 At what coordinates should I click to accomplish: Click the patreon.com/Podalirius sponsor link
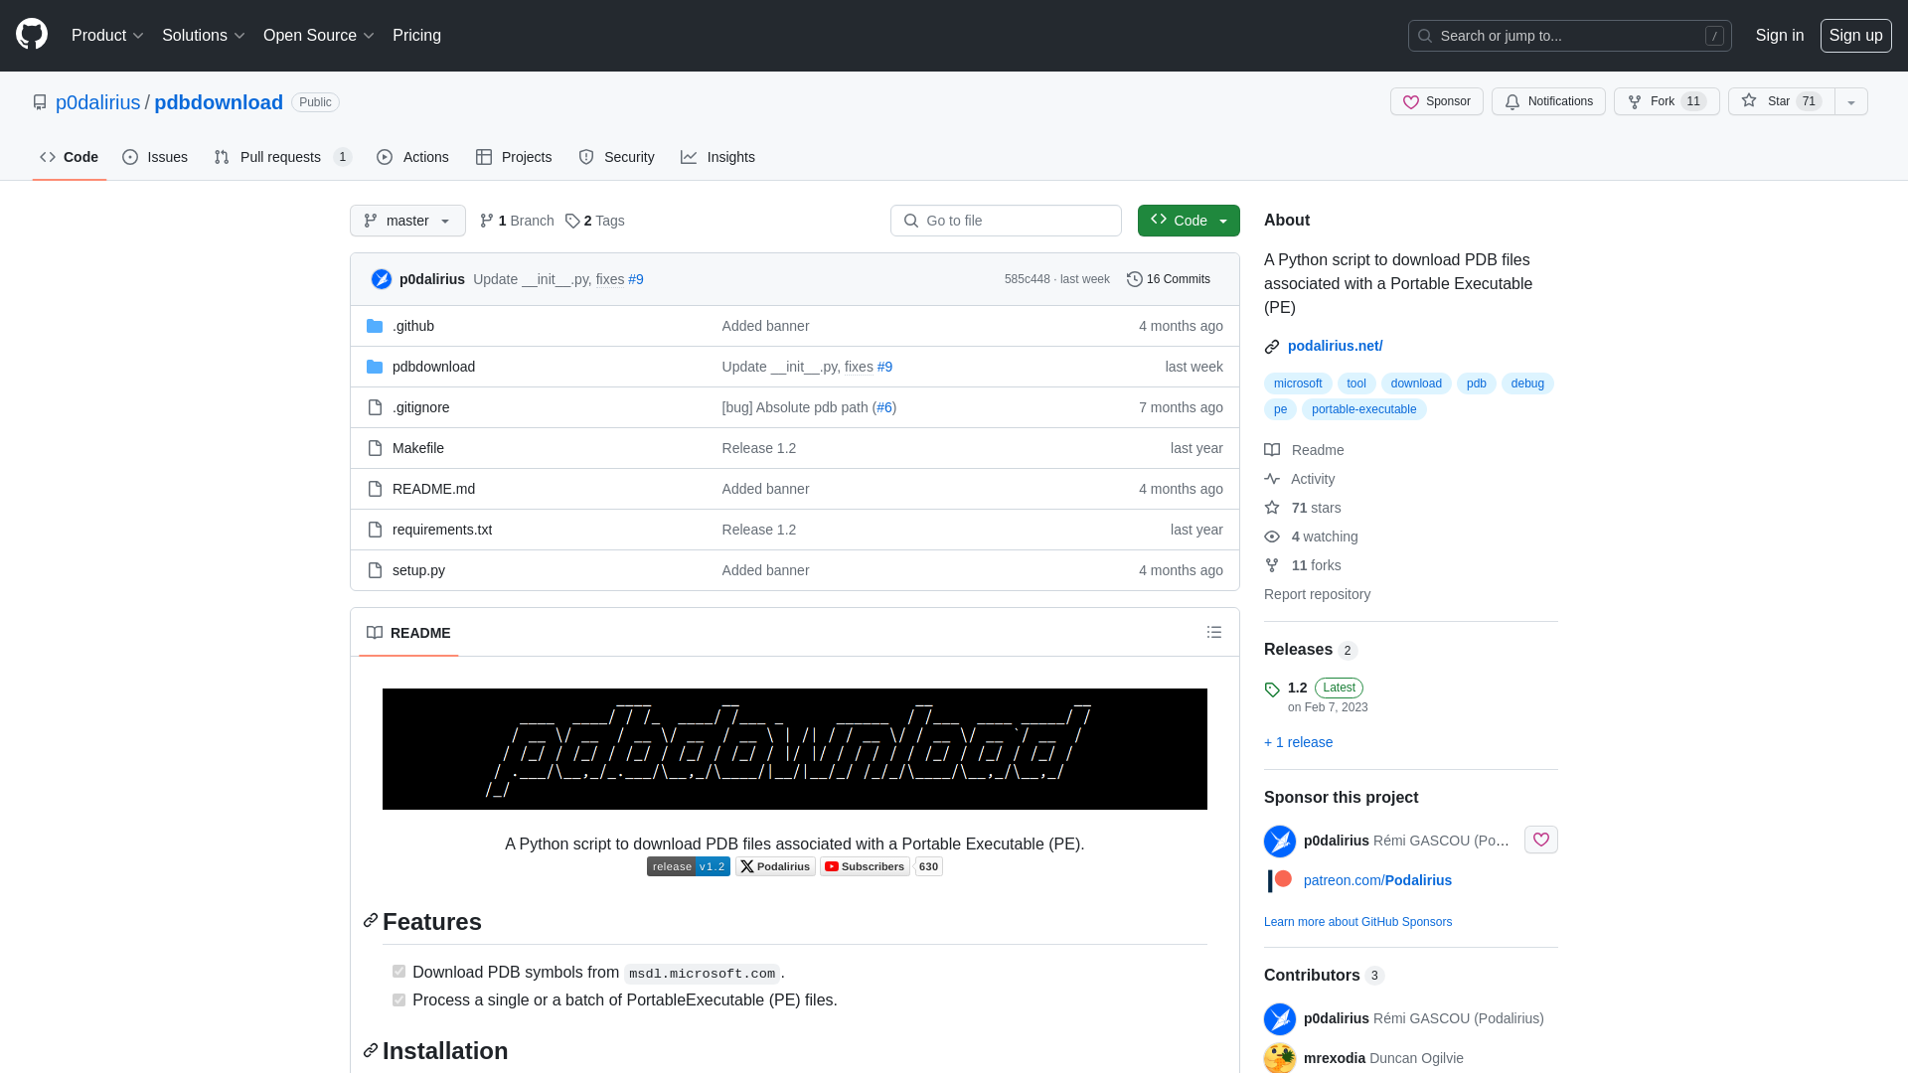pos(1377,880)
